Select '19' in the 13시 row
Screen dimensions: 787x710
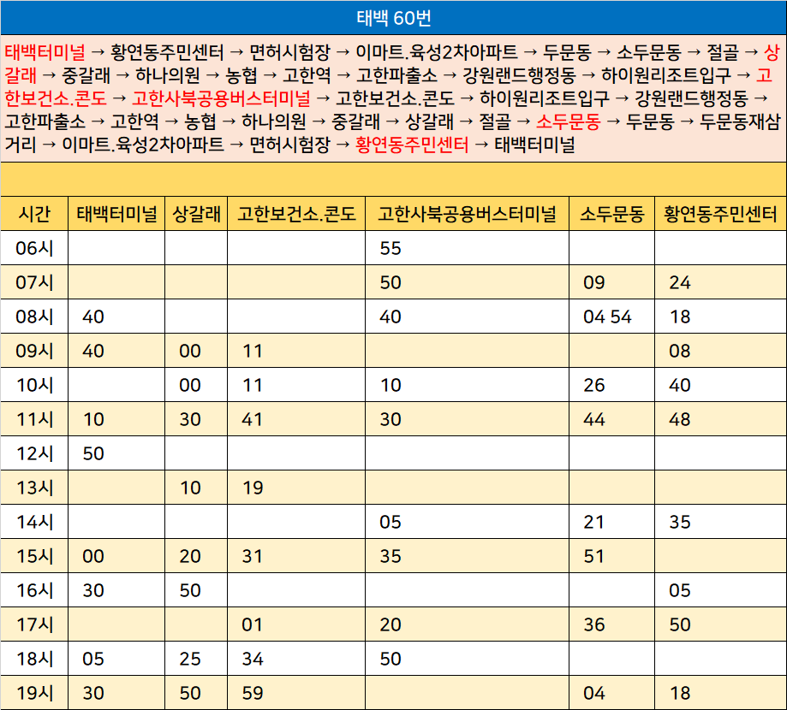[x=253, y=488]
